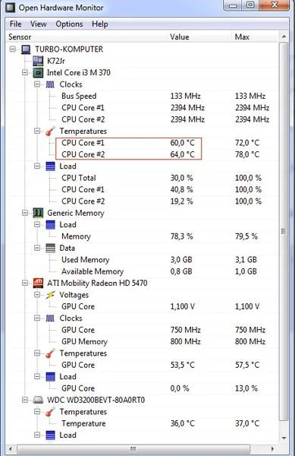Screen dimensions: 295x456
Task: Select CPU Core #2 load 19,2 % row
Action: (x=142, y=201)
